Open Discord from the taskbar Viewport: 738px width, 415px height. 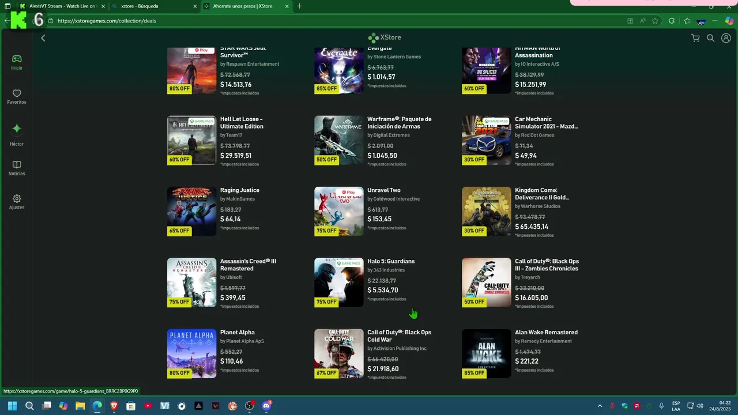click(266, 406)
